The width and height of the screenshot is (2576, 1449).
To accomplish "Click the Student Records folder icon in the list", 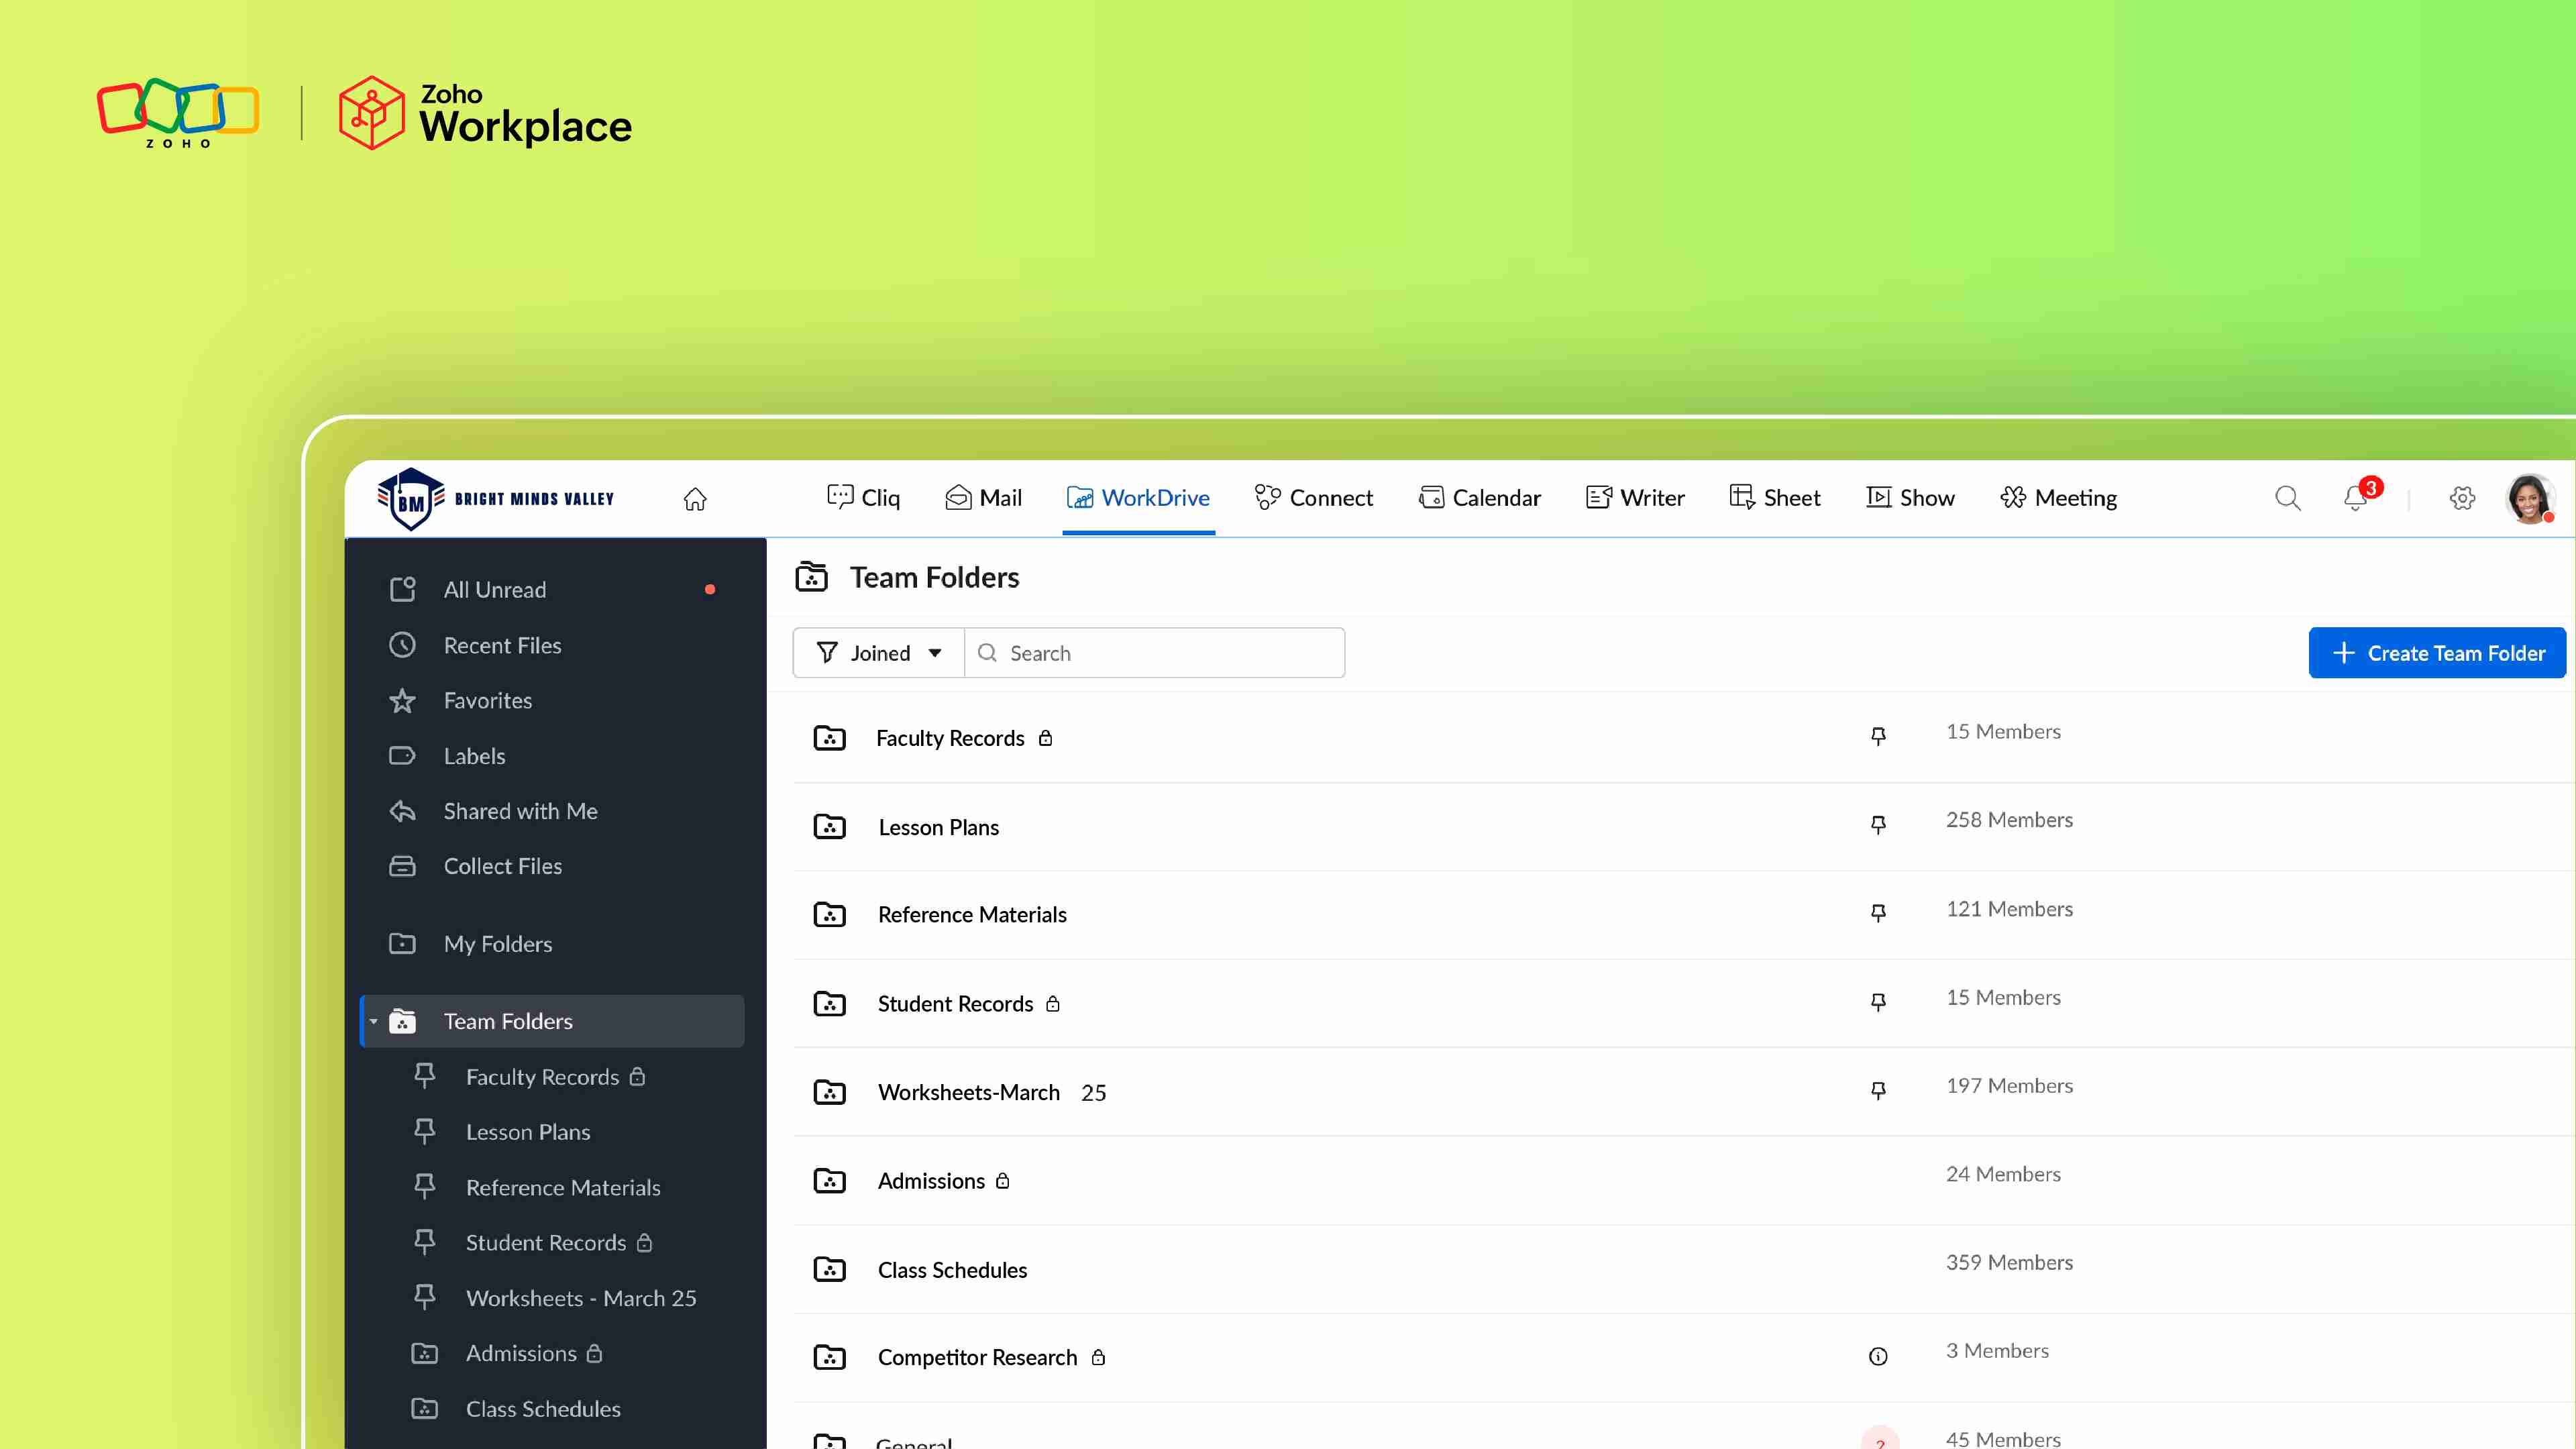I will pyautogui.click(x=829, y=1003).
